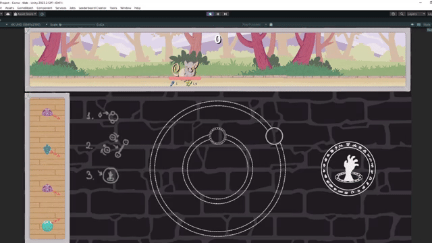
Task: Open the Asset Store dropdown
Action: pos(25,14)
